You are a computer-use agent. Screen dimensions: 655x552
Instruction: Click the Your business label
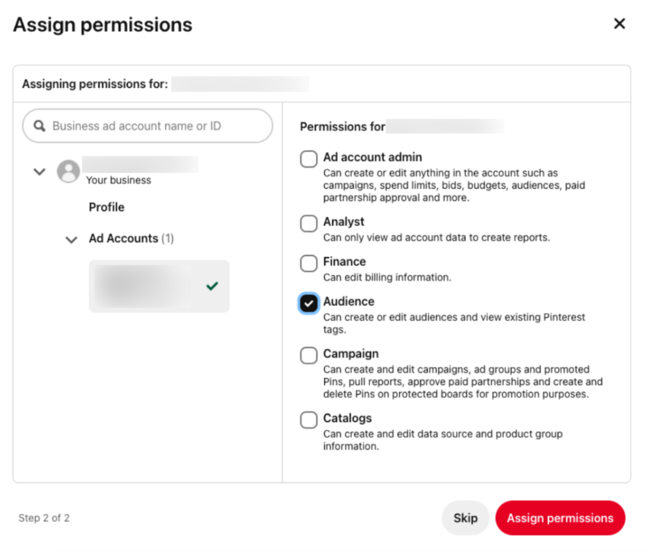click(x=119, y=180)
